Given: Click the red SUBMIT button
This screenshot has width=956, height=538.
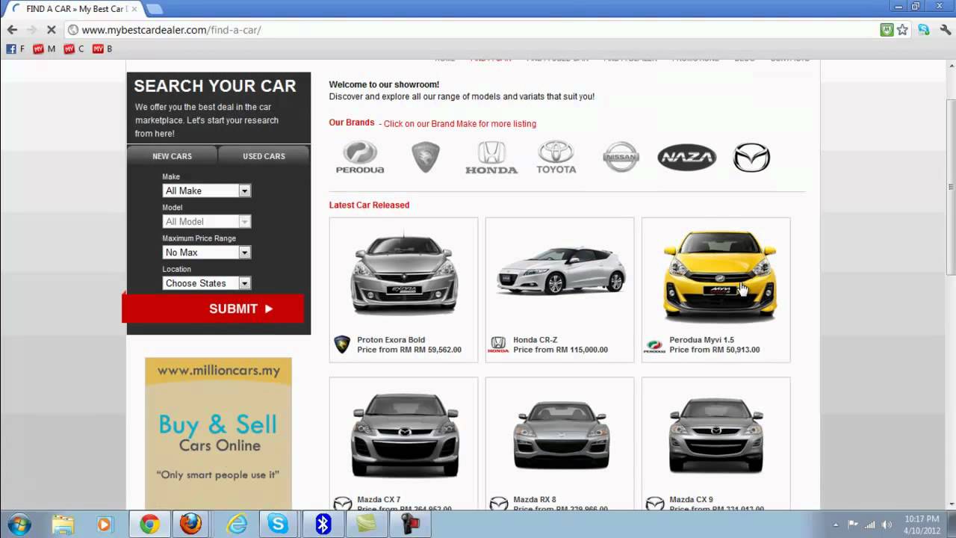Looking at the screenshot, I should tap(213, 309).
